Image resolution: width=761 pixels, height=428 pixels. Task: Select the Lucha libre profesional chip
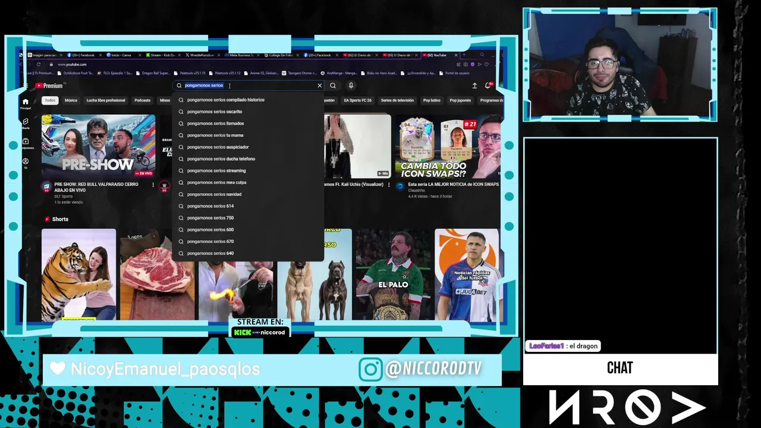click(x=106, y=100)
